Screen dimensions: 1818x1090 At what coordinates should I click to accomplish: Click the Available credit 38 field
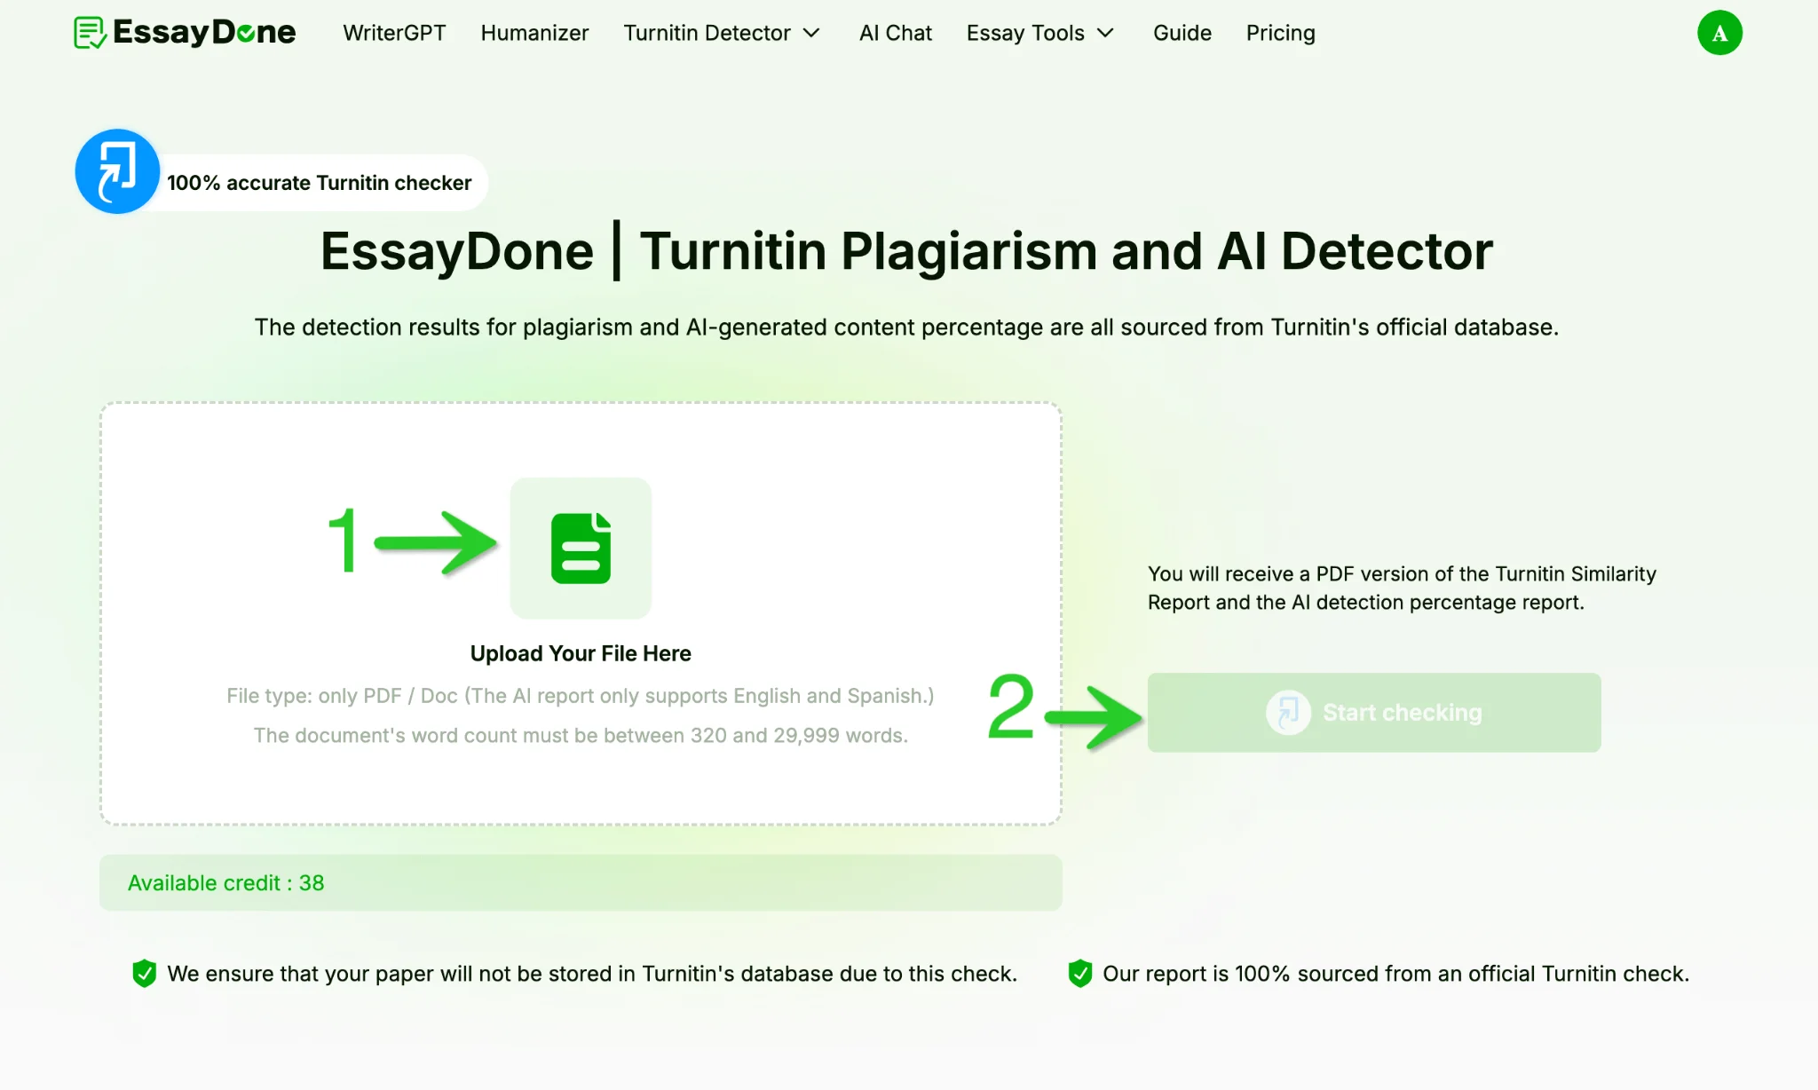pos(579,882)
